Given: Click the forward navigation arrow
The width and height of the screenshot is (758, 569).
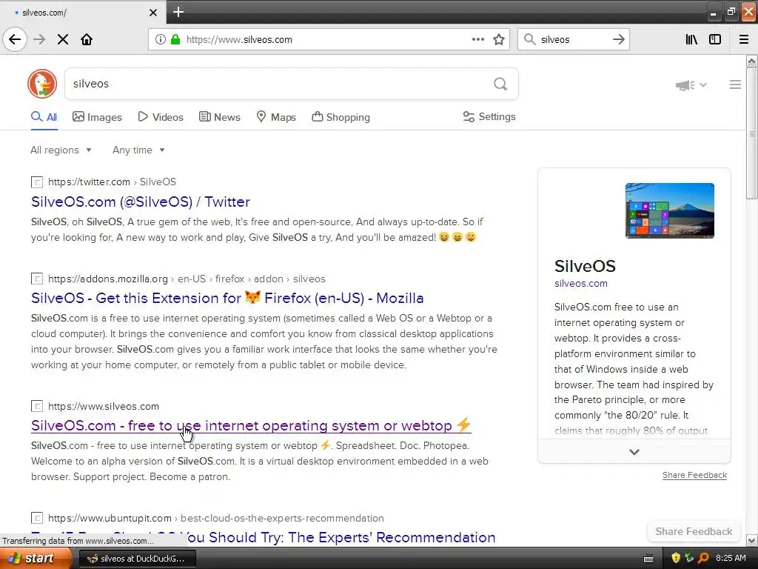Looking at the screenshot, I should pos(40,39).
